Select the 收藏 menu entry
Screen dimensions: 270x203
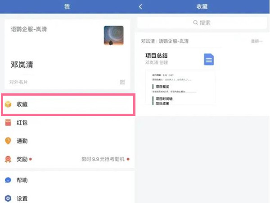(x=68, y=105)
